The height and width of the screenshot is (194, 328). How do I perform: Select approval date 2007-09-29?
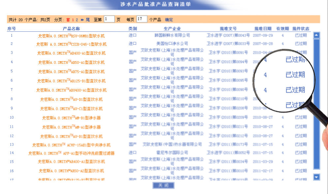point(263,35)
